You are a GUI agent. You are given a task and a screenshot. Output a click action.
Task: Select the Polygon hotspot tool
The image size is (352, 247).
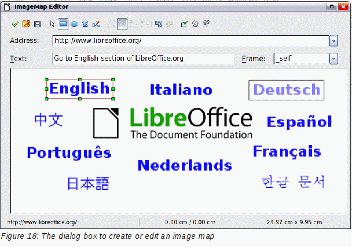pyautogui.click(x=85, y=24)
